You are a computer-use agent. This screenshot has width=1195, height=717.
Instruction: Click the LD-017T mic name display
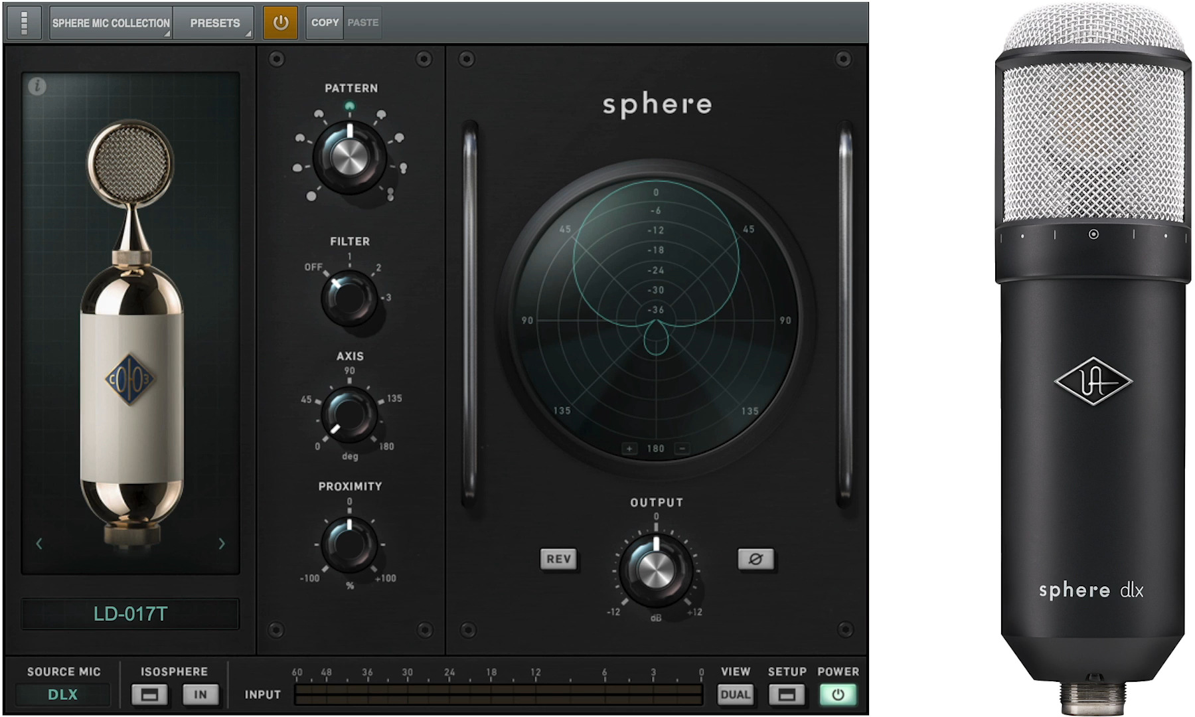coord(130,614)
